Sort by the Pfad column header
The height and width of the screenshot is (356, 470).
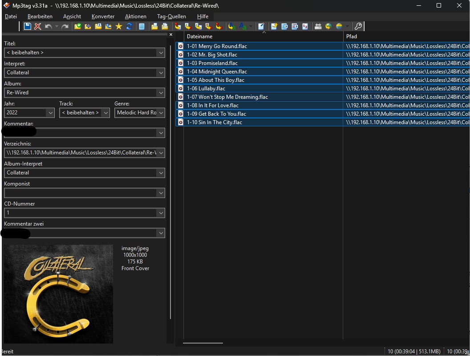[406, 36]
